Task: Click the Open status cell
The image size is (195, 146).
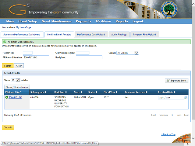Action: [x=91, y=97]
